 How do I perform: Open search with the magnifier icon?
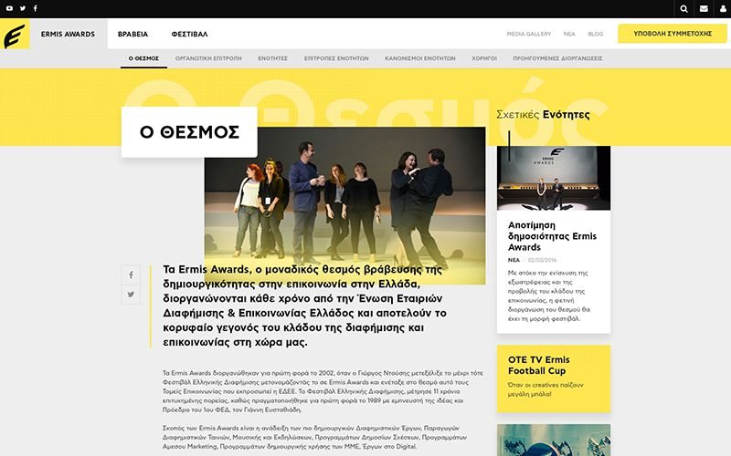click(683, 9)
